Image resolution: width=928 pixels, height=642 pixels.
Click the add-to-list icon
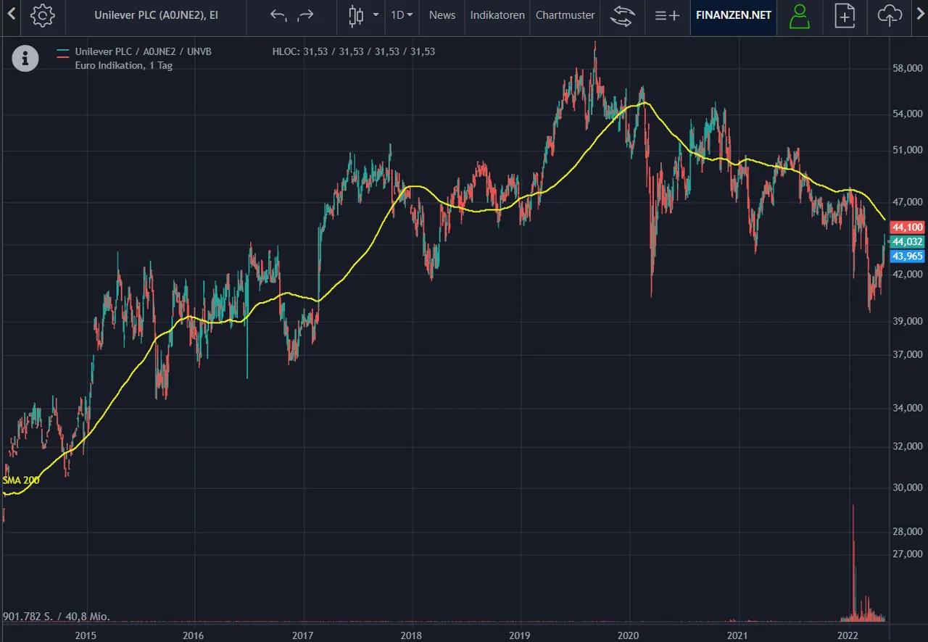[667, 15]
